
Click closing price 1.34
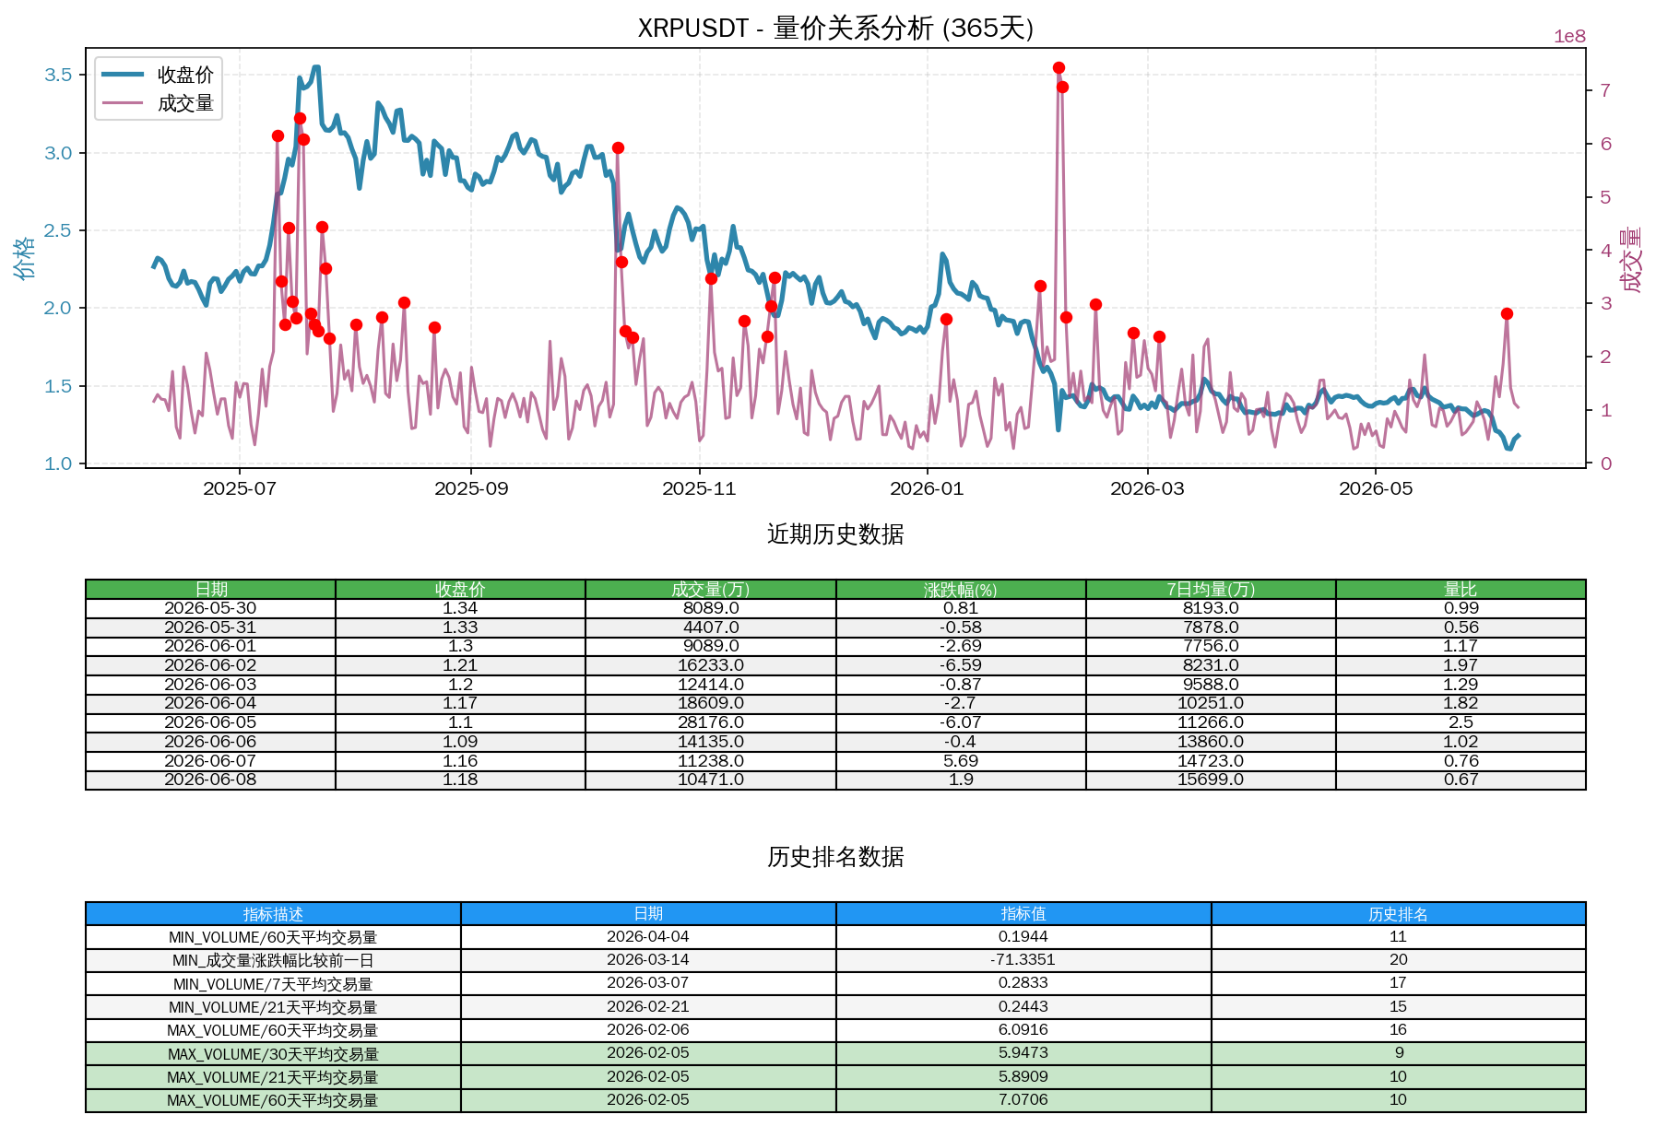coord(460,608)
